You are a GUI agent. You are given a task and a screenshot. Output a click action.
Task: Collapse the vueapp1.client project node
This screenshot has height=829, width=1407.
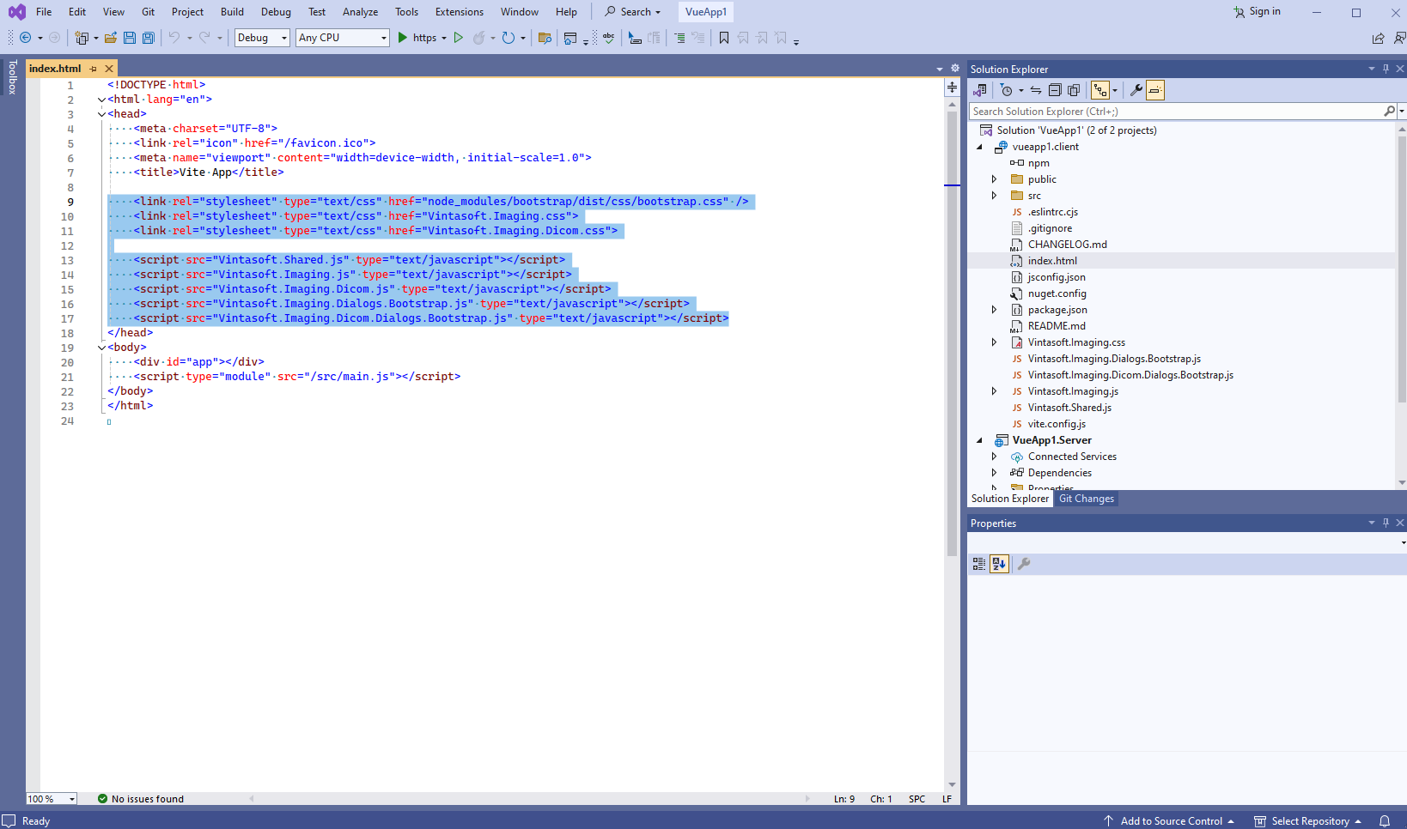click(x=979, y=147)
